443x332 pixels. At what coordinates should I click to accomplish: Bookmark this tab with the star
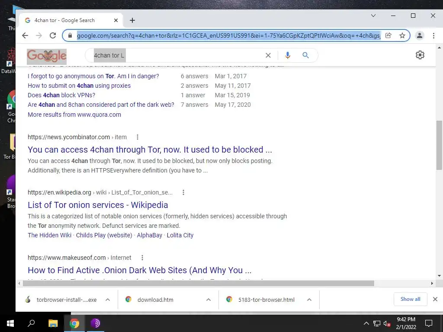(x=402, y=35)
